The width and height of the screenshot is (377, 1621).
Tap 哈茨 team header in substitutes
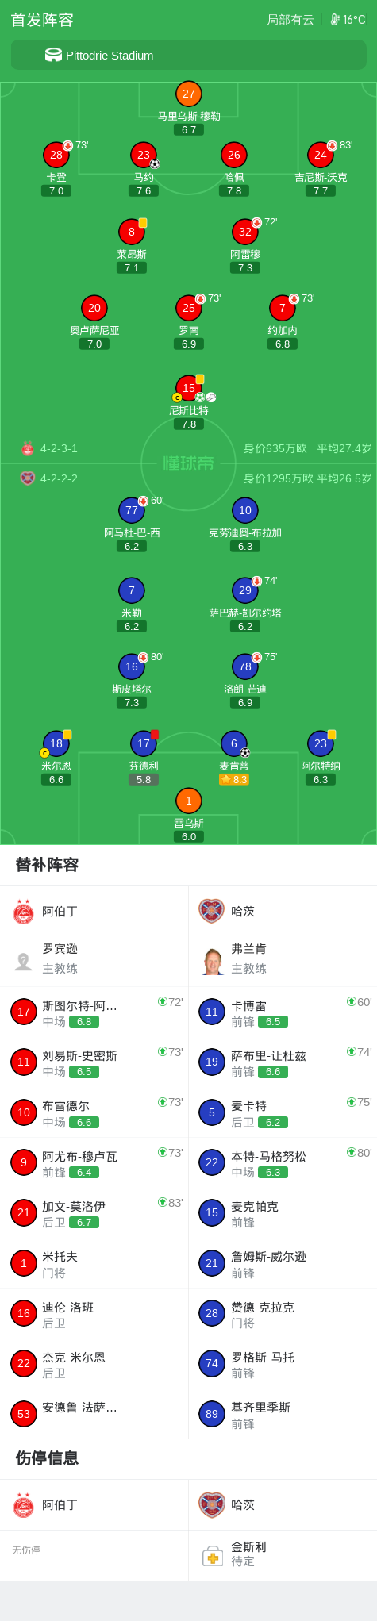pyautogui.click(x=283, y=912)
